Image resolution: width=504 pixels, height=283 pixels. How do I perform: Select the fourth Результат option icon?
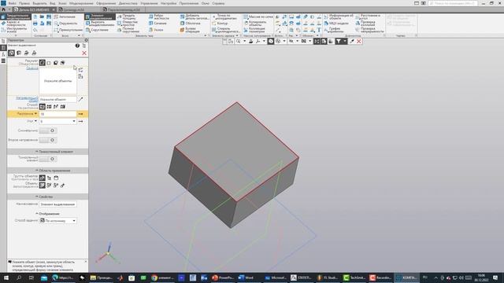click(63, 63)
